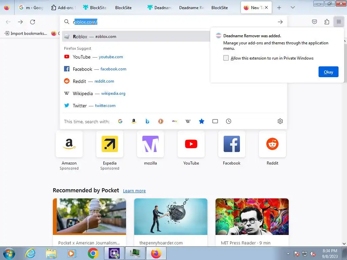This screenshot has width=347, height=260.
Task: Open Windows Start button
Action: click(x=9, y=253)
